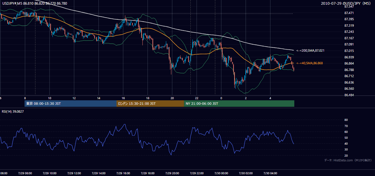
Task: Click the 87.091 price axis label
Action: coord(349,44)
